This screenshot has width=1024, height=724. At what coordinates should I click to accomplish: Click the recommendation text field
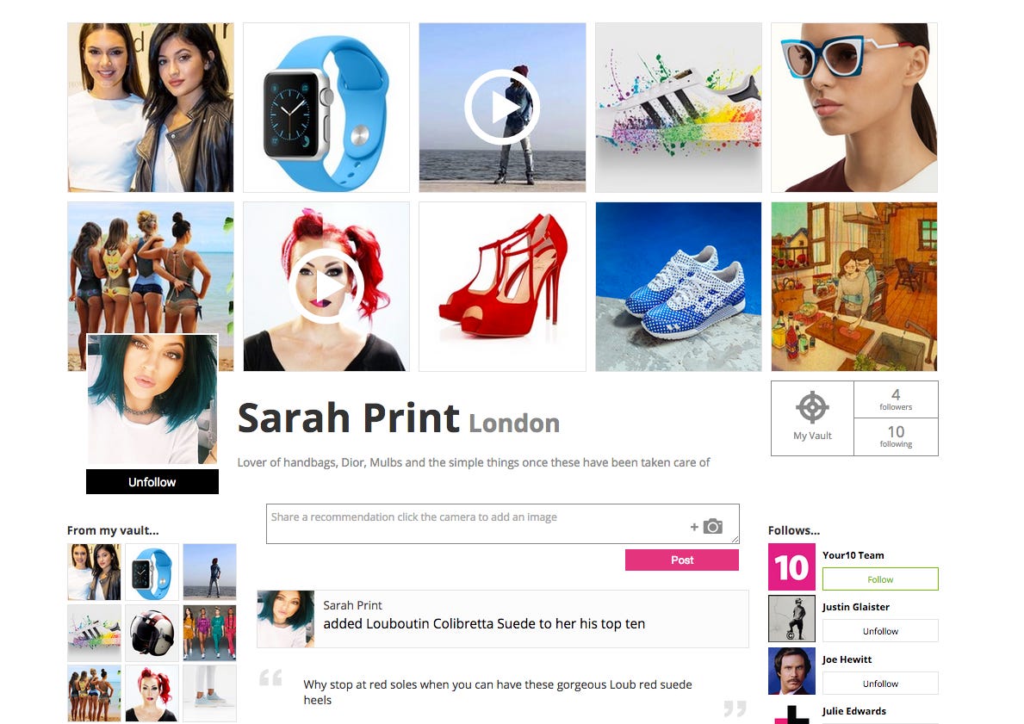[x=502, y=523]
